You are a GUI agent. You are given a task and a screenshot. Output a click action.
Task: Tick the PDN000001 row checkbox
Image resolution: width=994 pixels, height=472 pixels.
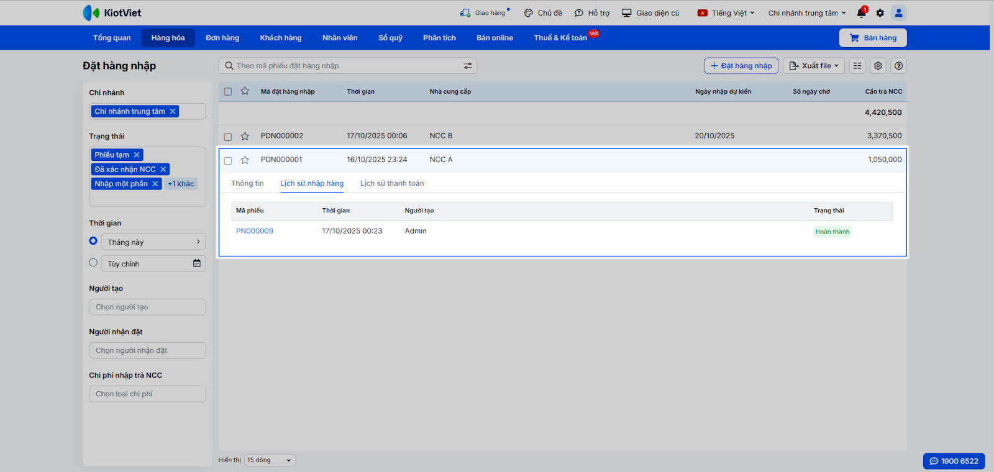click(228, 160)
